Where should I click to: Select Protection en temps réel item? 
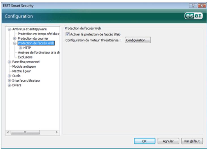(x=39, y=34)
